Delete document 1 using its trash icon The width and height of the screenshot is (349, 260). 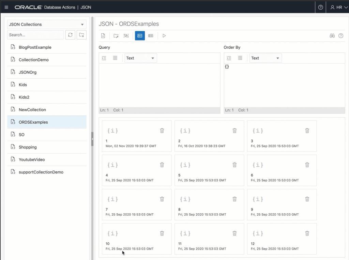click(162, 131)
